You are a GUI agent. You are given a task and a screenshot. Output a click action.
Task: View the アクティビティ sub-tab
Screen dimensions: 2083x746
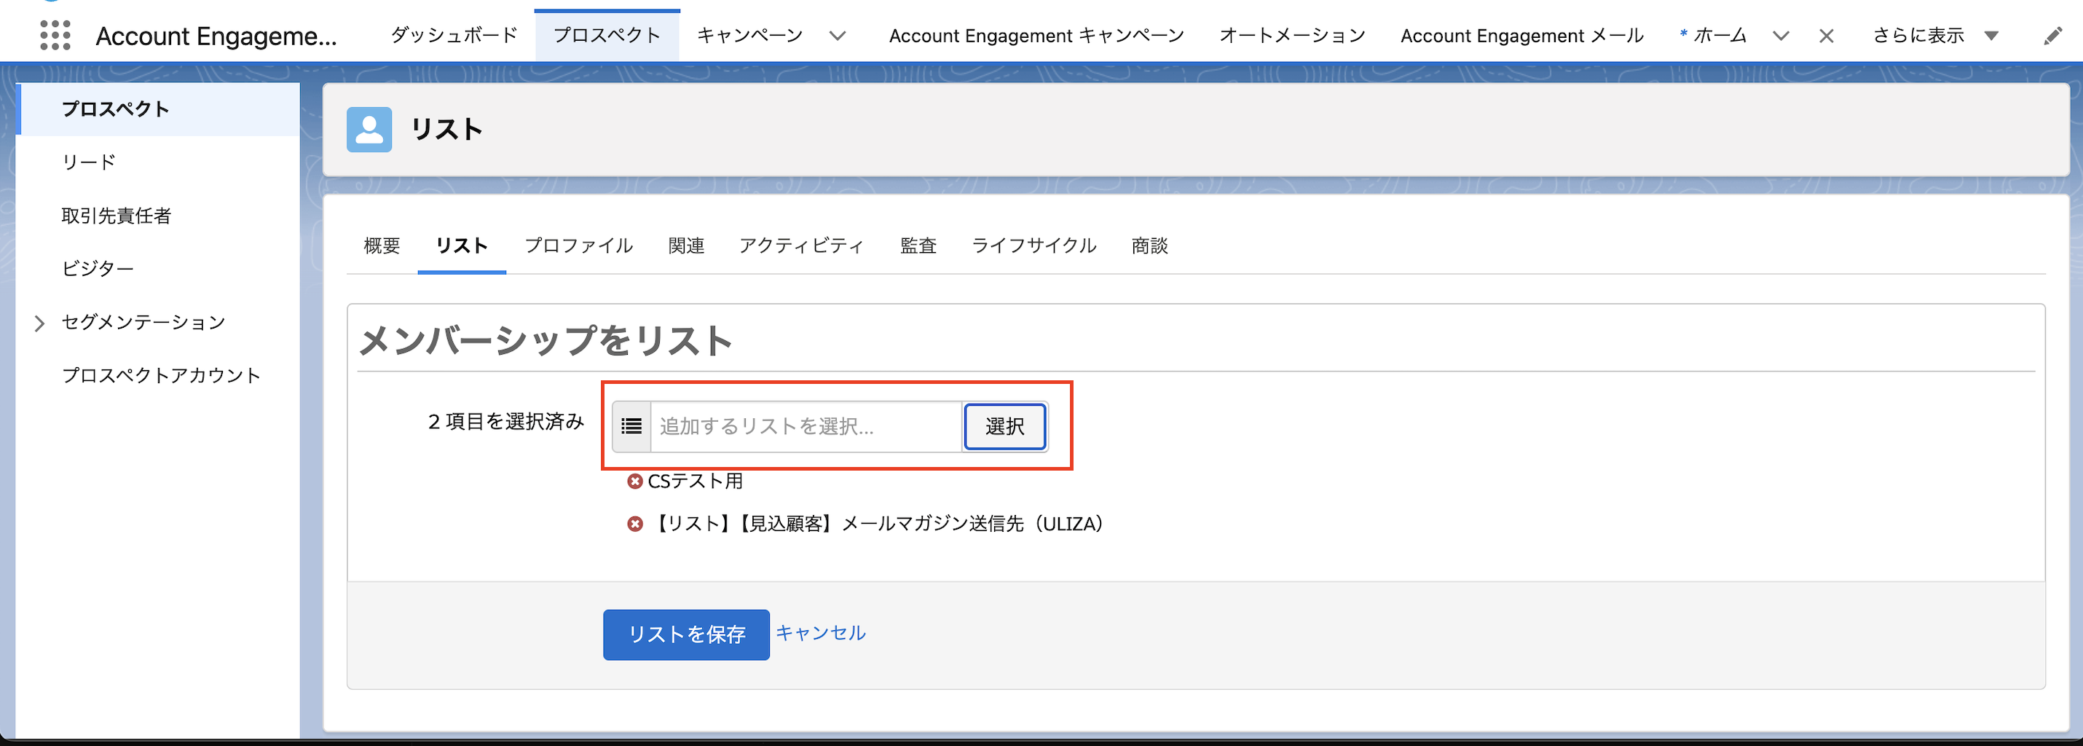point(801,246)
